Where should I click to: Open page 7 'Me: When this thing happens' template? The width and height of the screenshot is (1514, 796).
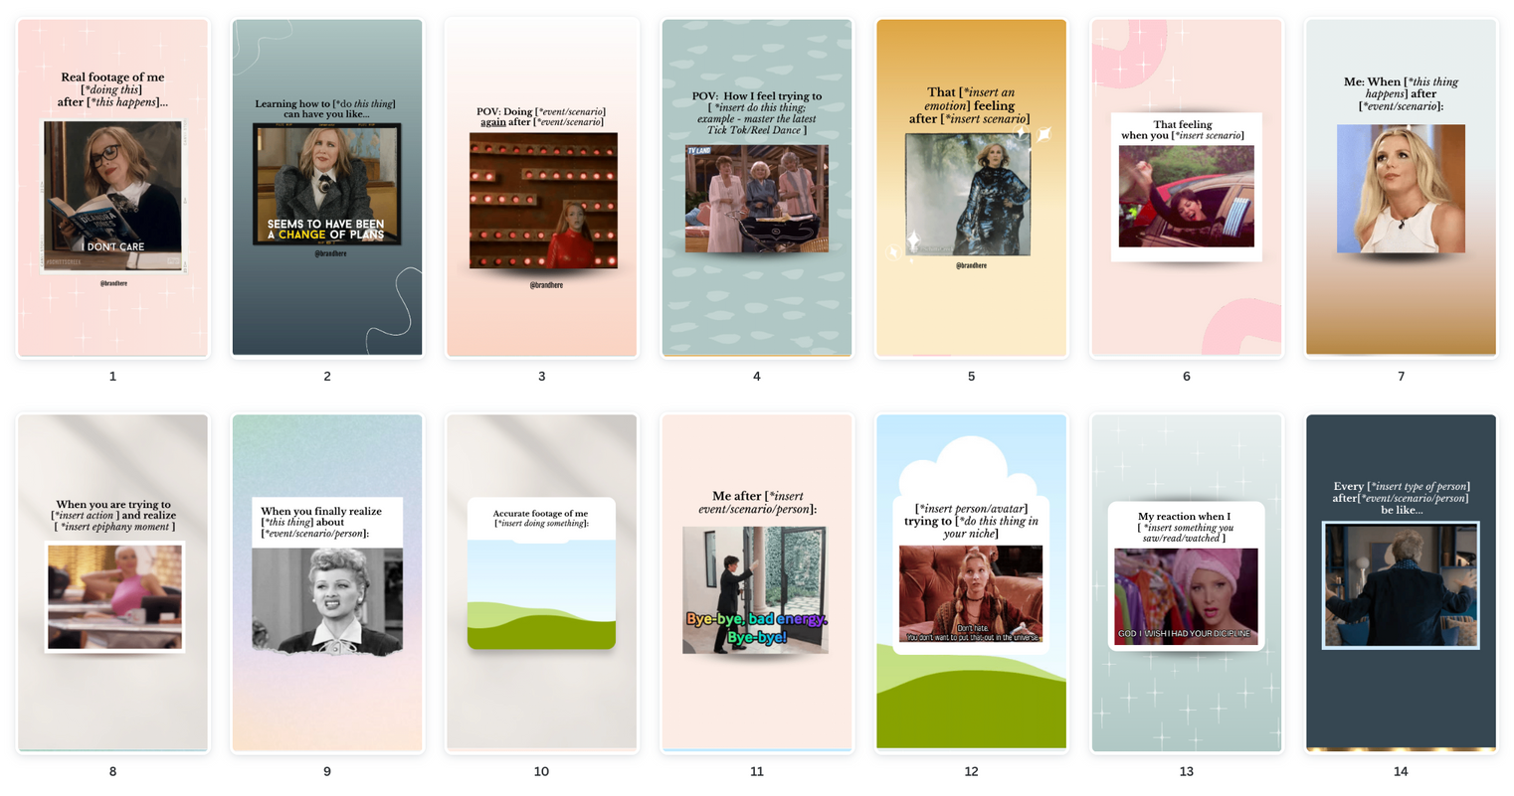(1402, 188)
